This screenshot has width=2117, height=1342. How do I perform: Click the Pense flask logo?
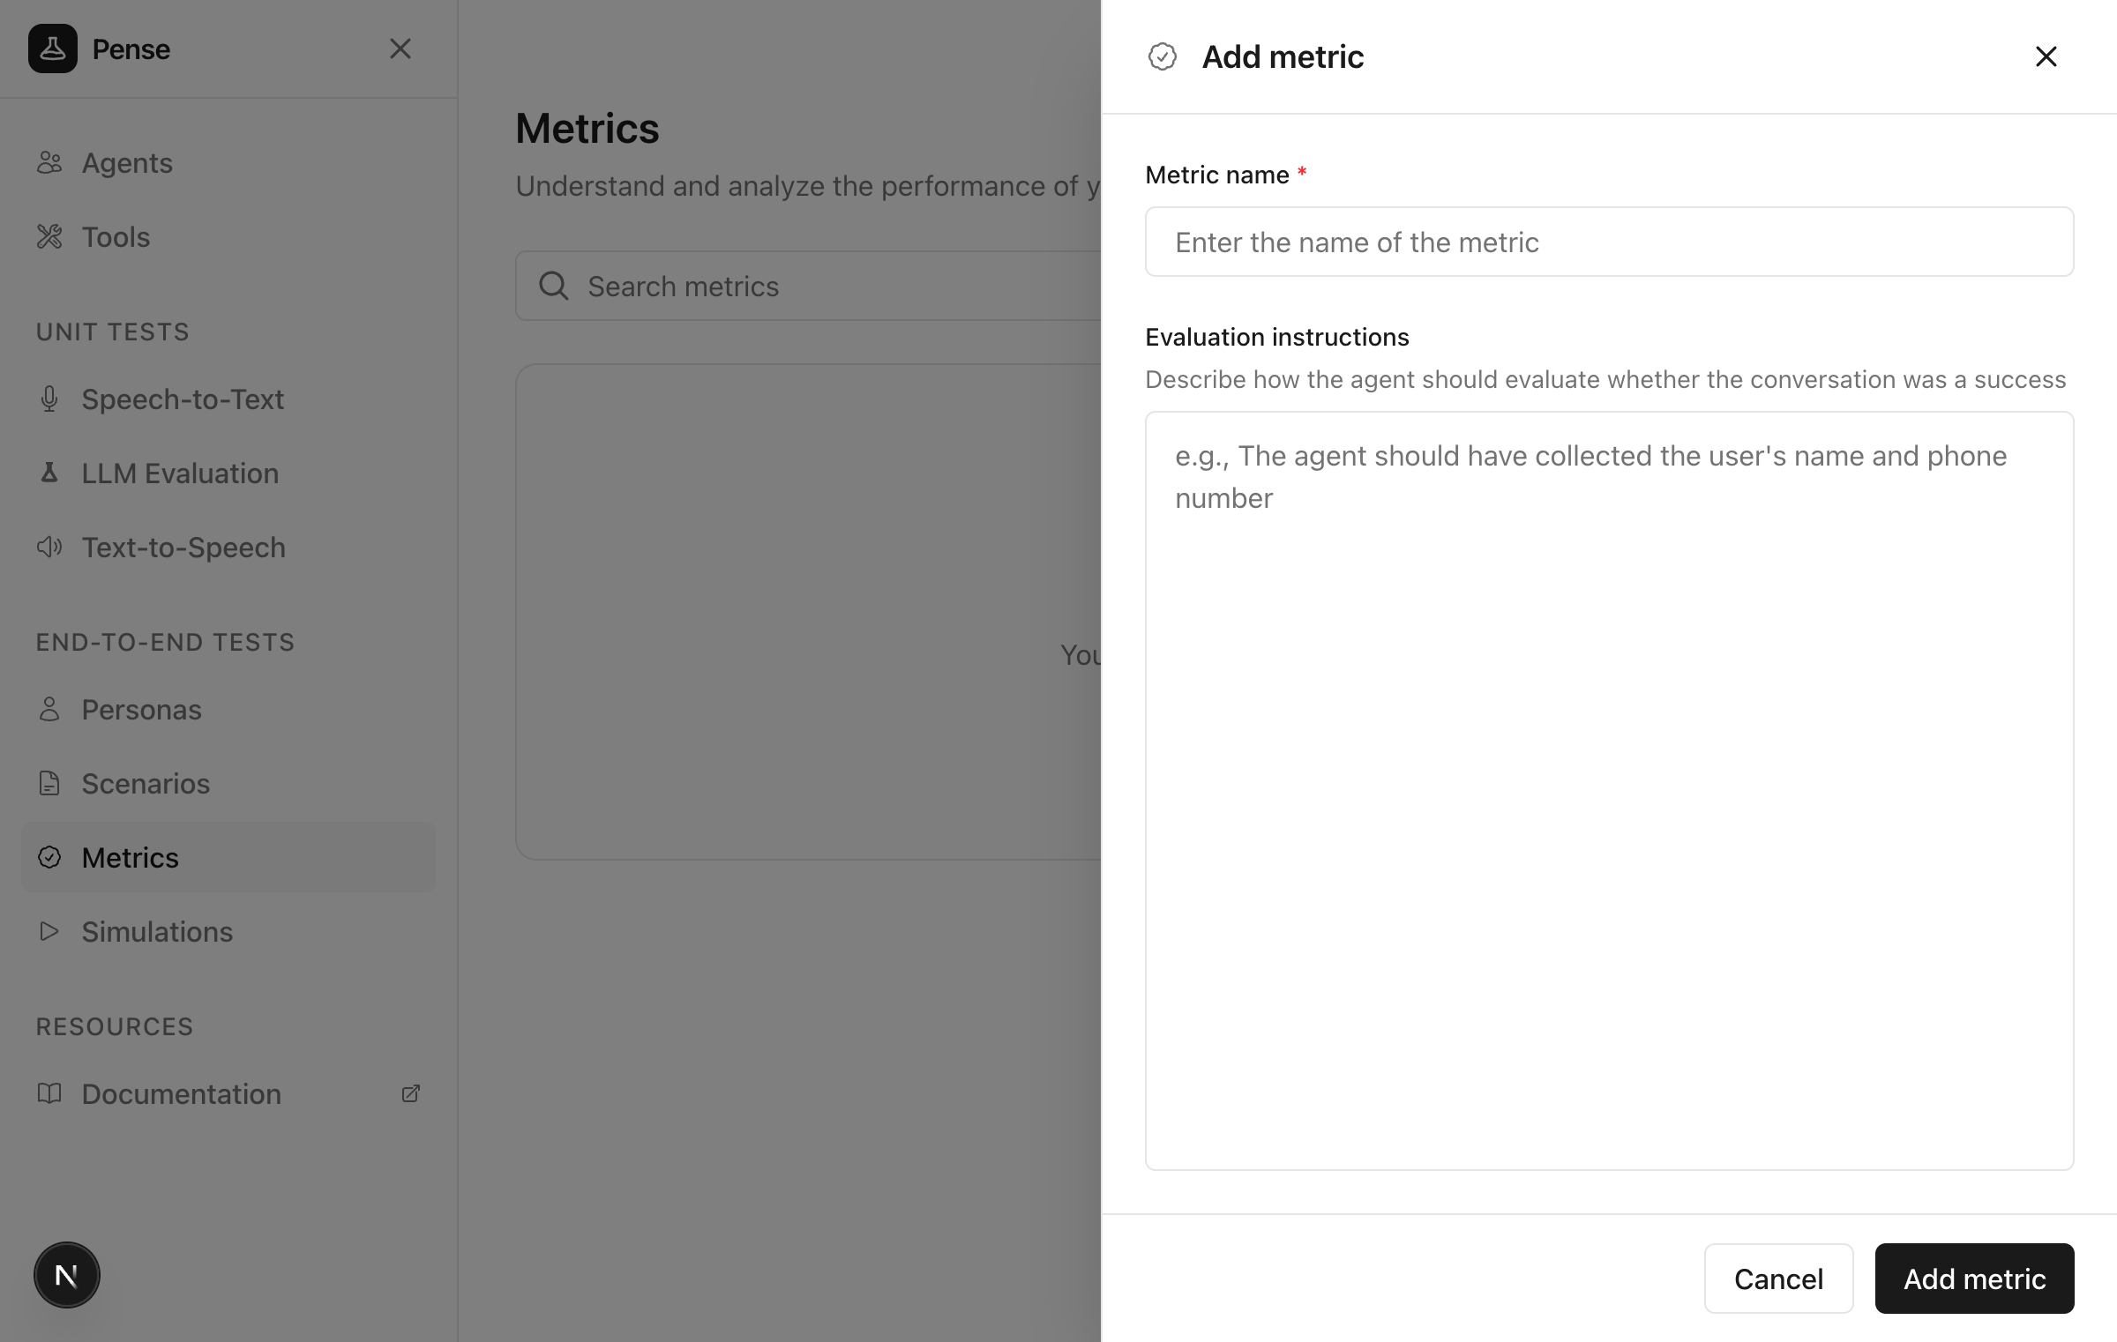pos(53,48)
